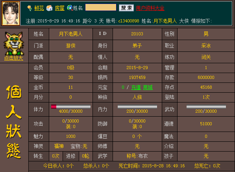This screenshot has height=172, width=235.
Task: Click the house icon beside 房屋
Action: tap(50, 8)
